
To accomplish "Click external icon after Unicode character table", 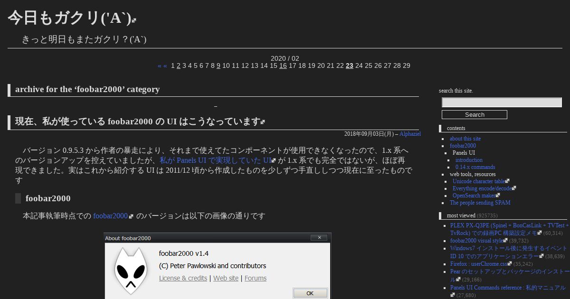I will click(x=507, y=181).
